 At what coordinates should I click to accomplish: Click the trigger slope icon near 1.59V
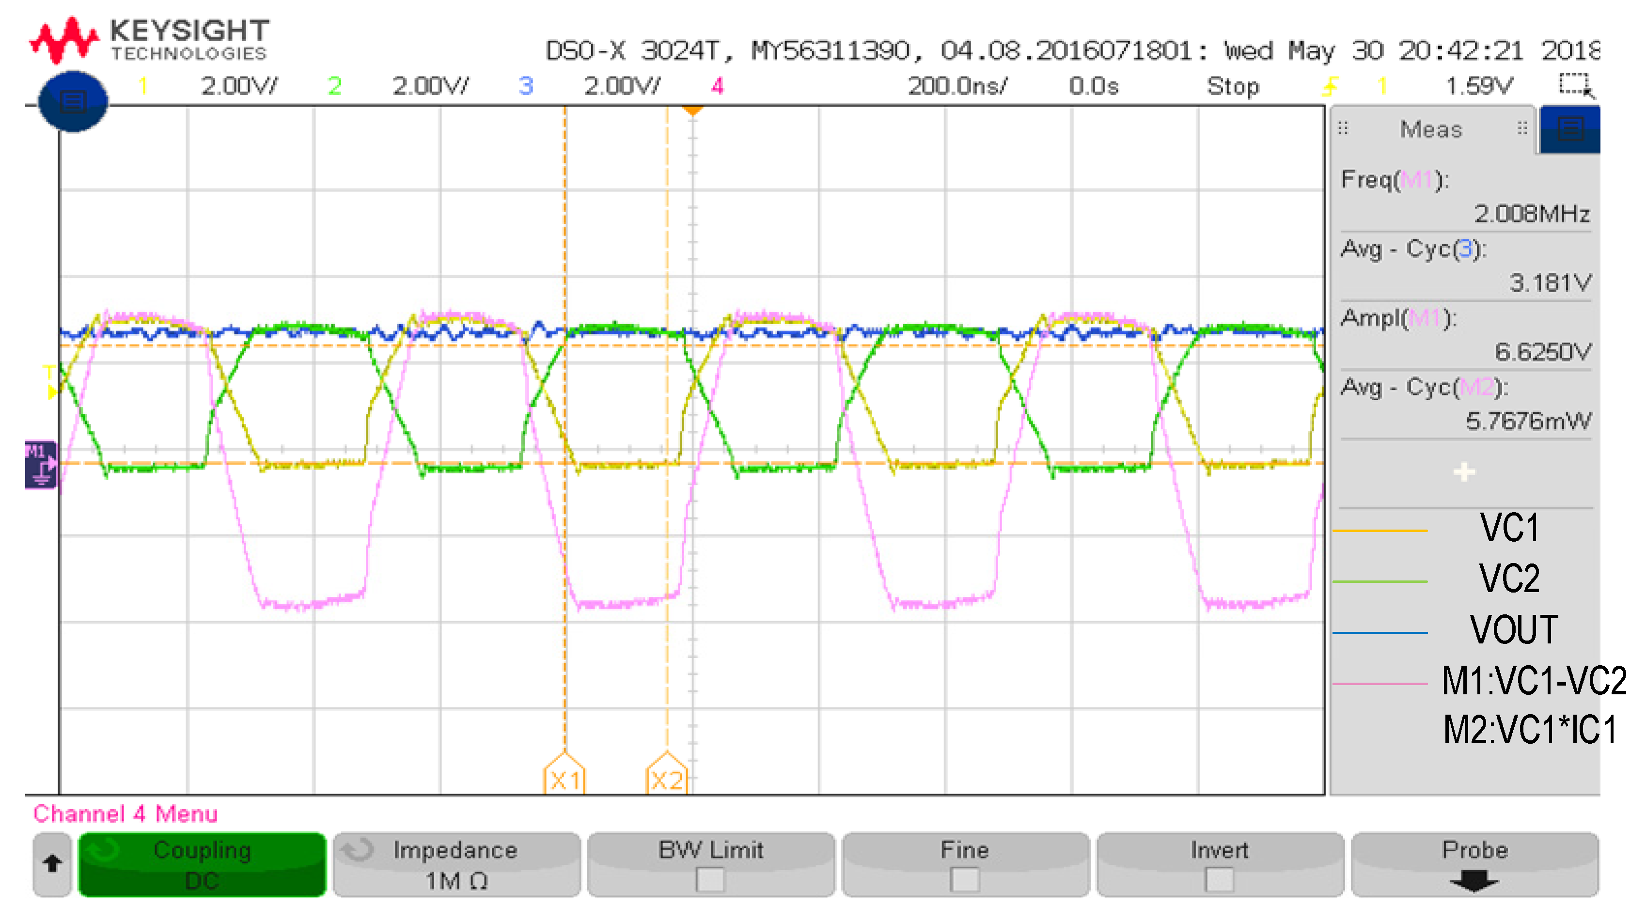point(1331,86)
